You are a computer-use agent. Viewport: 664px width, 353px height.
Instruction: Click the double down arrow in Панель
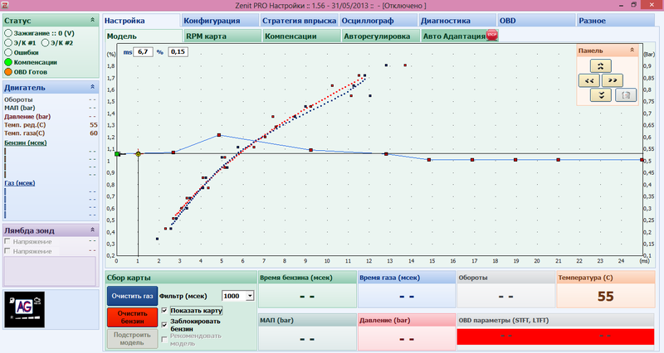pos(600,95)
